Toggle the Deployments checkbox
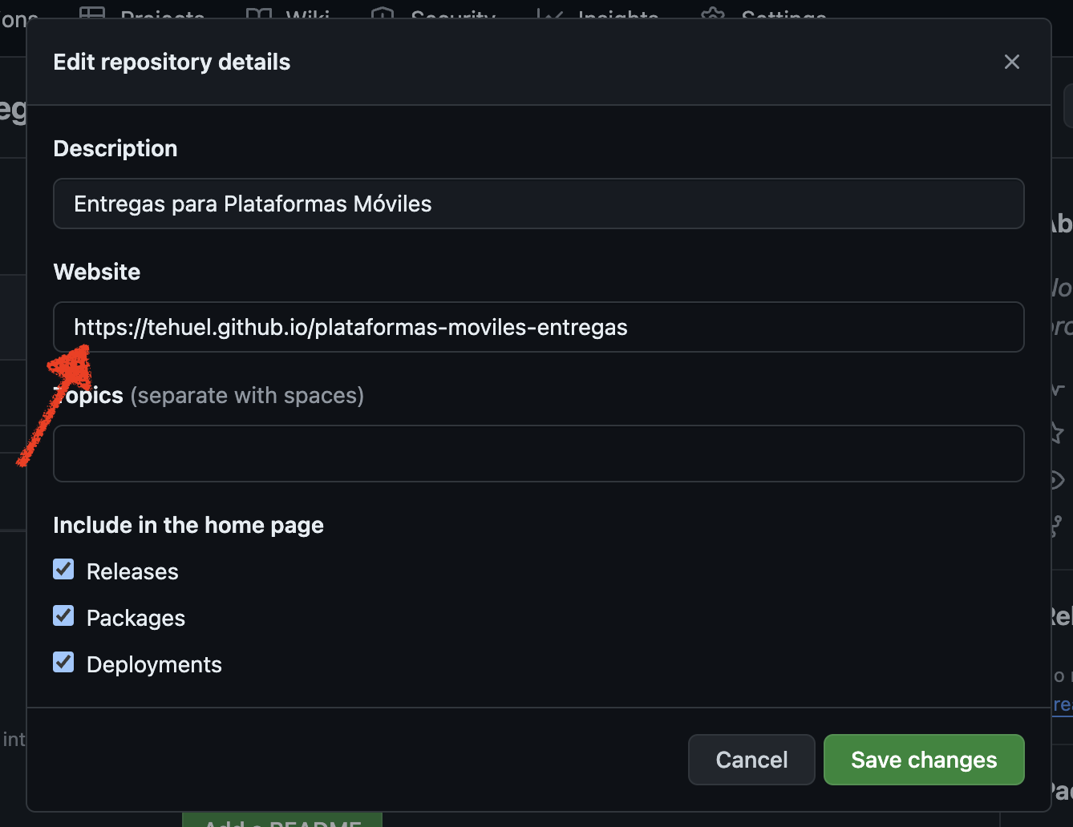 point(63,663)
